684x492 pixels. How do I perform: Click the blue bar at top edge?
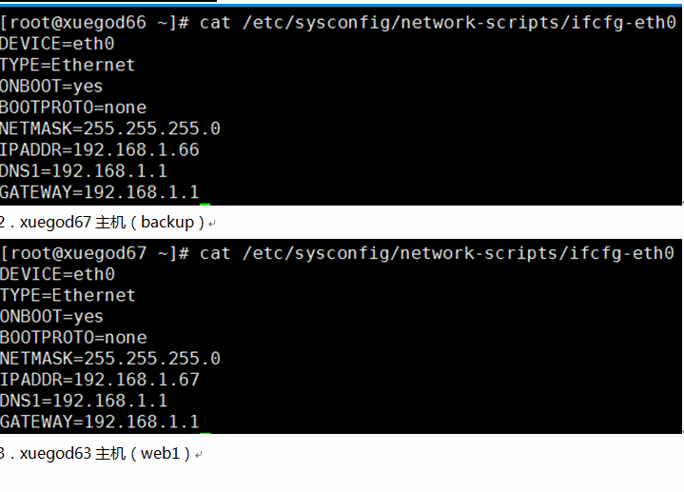pos(450,6)
